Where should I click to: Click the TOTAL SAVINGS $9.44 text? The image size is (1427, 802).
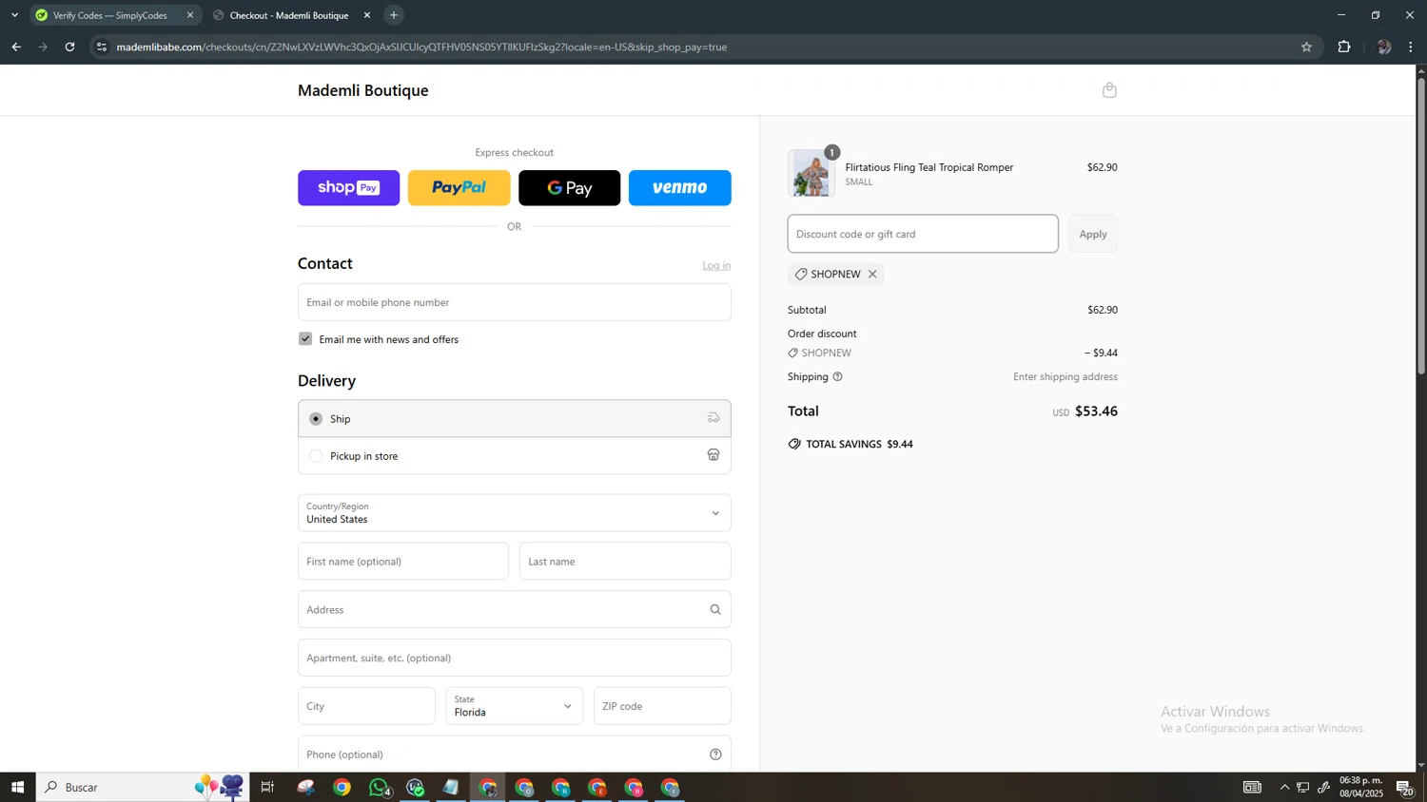point(859,445)
